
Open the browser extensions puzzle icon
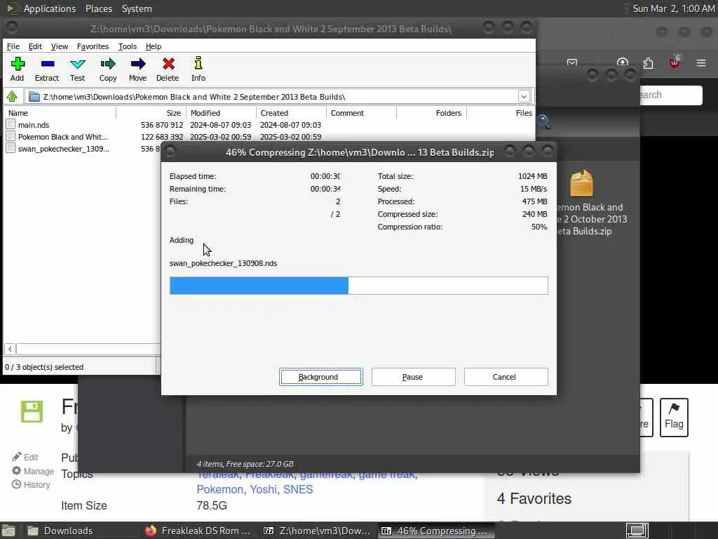coord(648,62)
